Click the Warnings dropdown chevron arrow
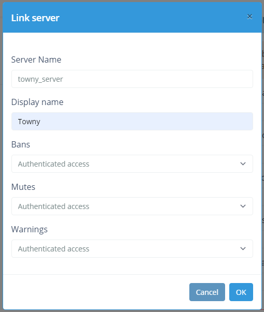The width and height of the screenshot is (264, 312). (243, 248)
